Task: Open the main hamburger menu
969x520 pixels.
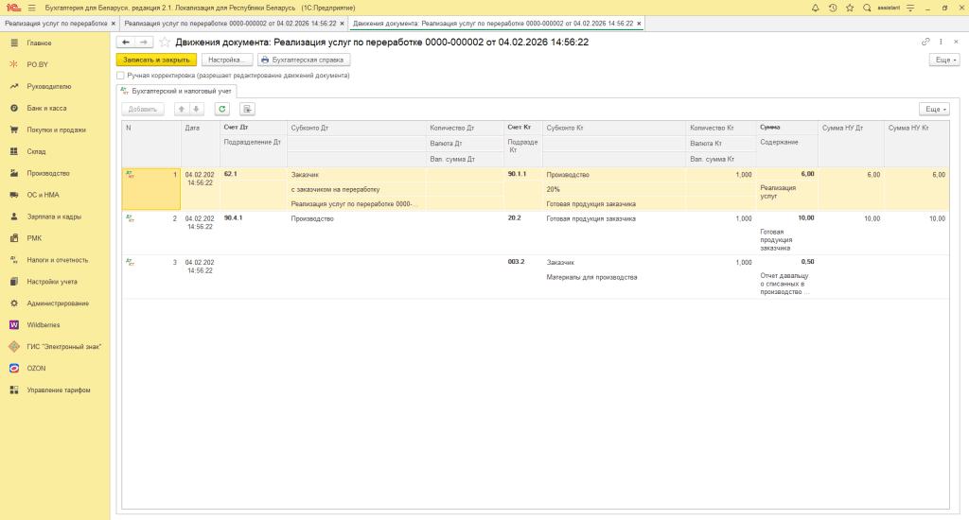Action: 32,8
